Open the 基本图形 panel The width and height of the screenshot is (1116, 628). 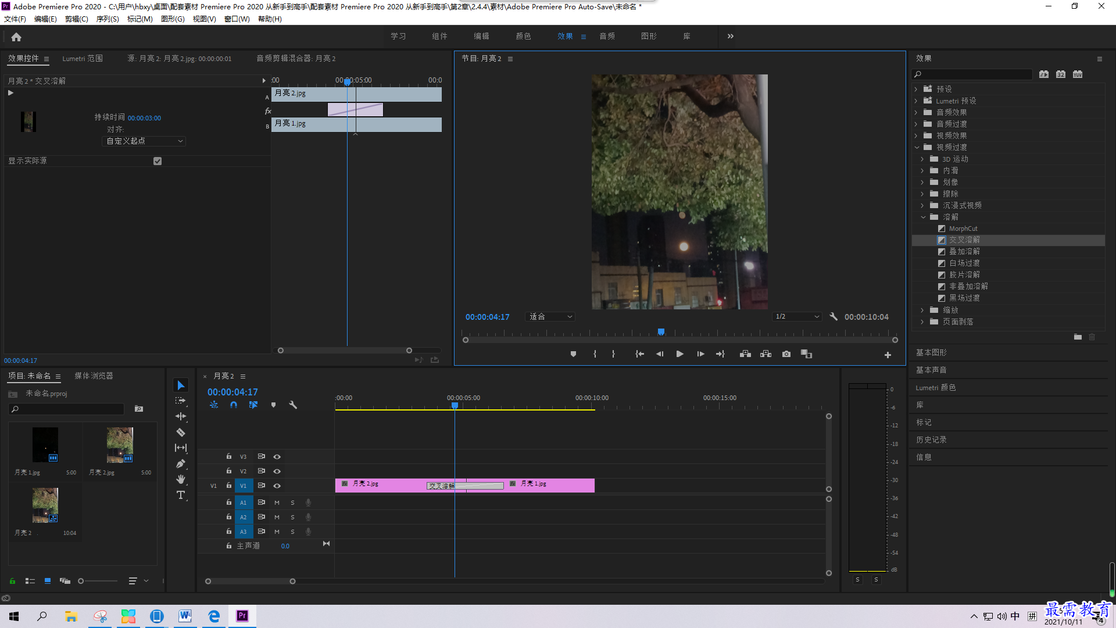point(932,353)
